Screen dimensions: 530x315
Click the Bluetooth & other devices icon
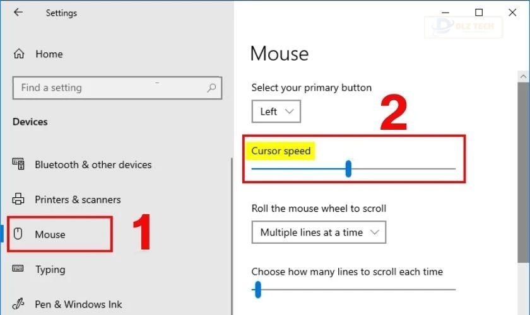pyautogui.click(x=18, y=164)
